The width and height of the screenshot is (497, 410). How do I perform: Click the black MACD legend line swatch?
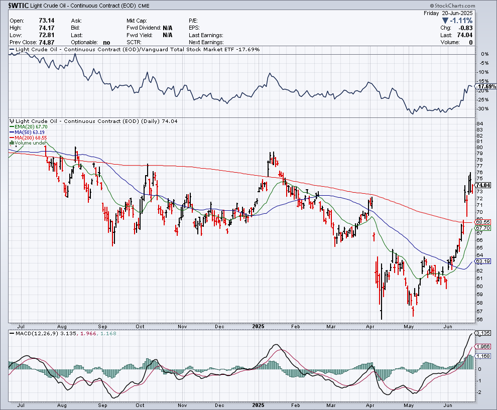coord(12,333)
